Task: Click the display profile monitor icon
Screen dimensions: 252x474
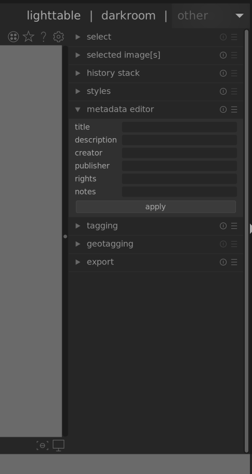Action: click(58, 446)
